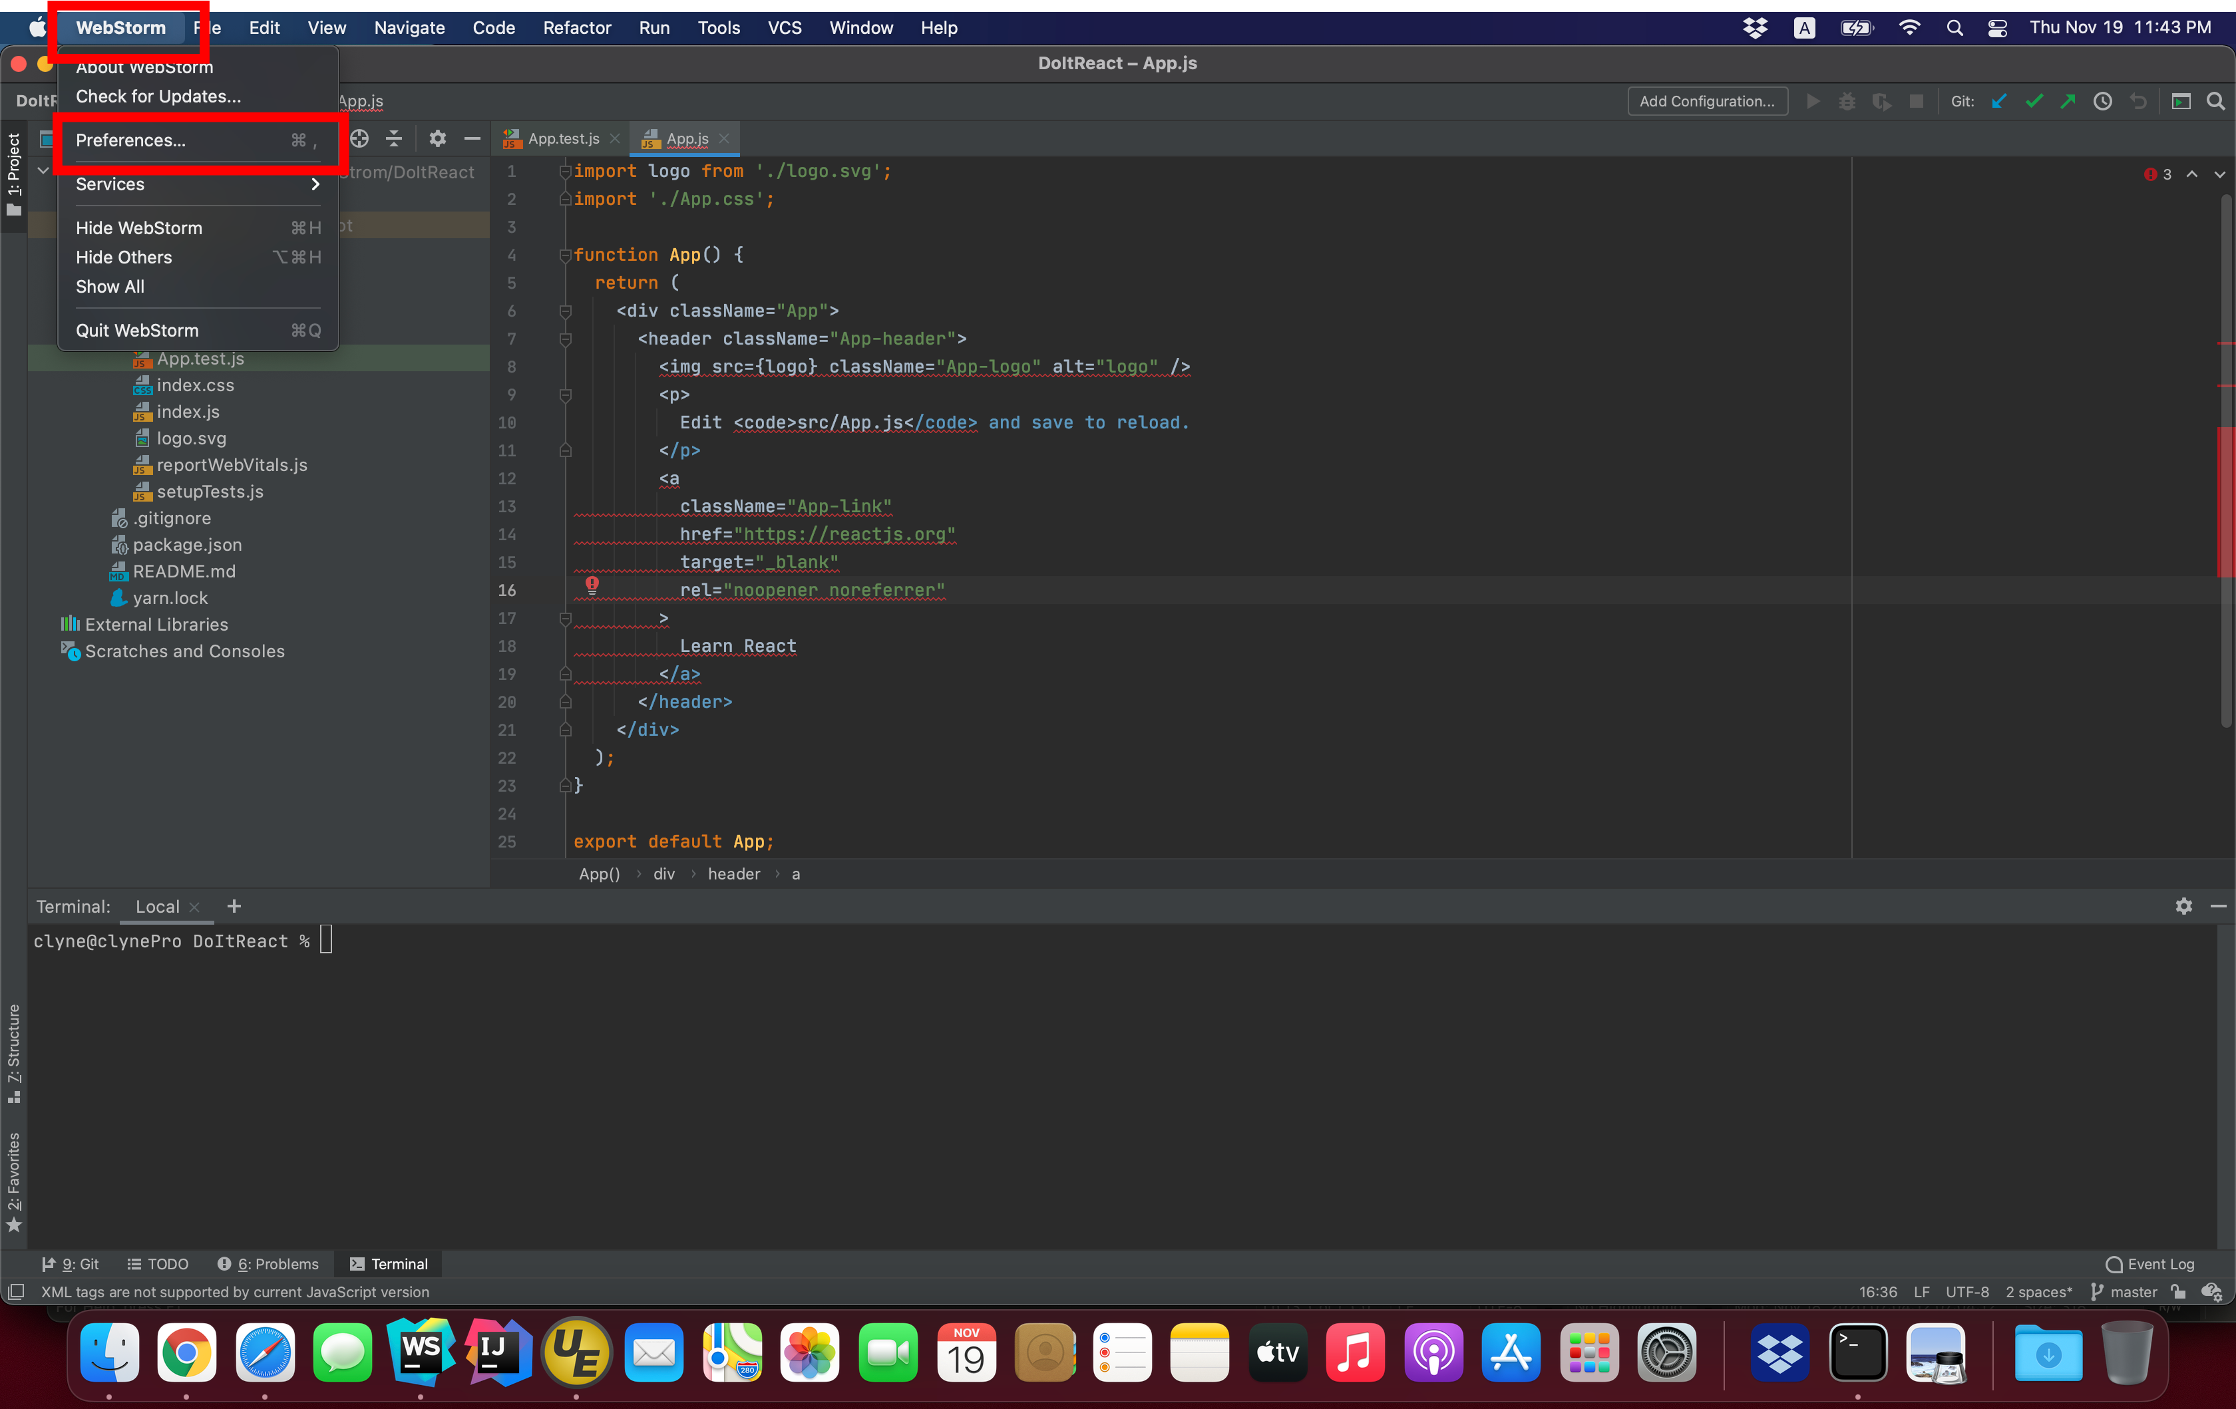Viewport: 2236px width, 1409px height.
Task: Click the Git push arrow icon
Action: pos(2068,101)
